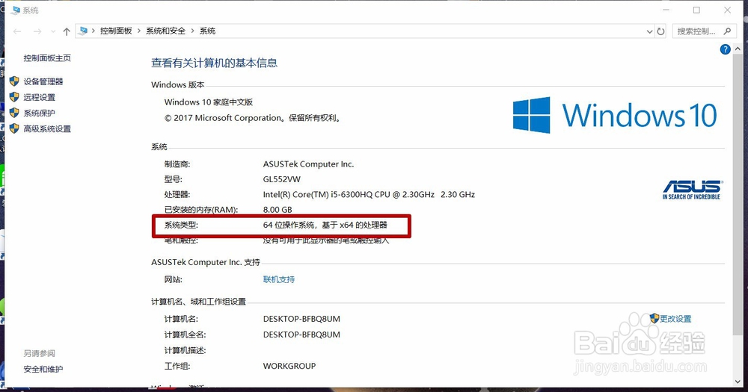Click the shield icon beside 高级系统设置
This screenshot has width=748, height=392.
14,128
